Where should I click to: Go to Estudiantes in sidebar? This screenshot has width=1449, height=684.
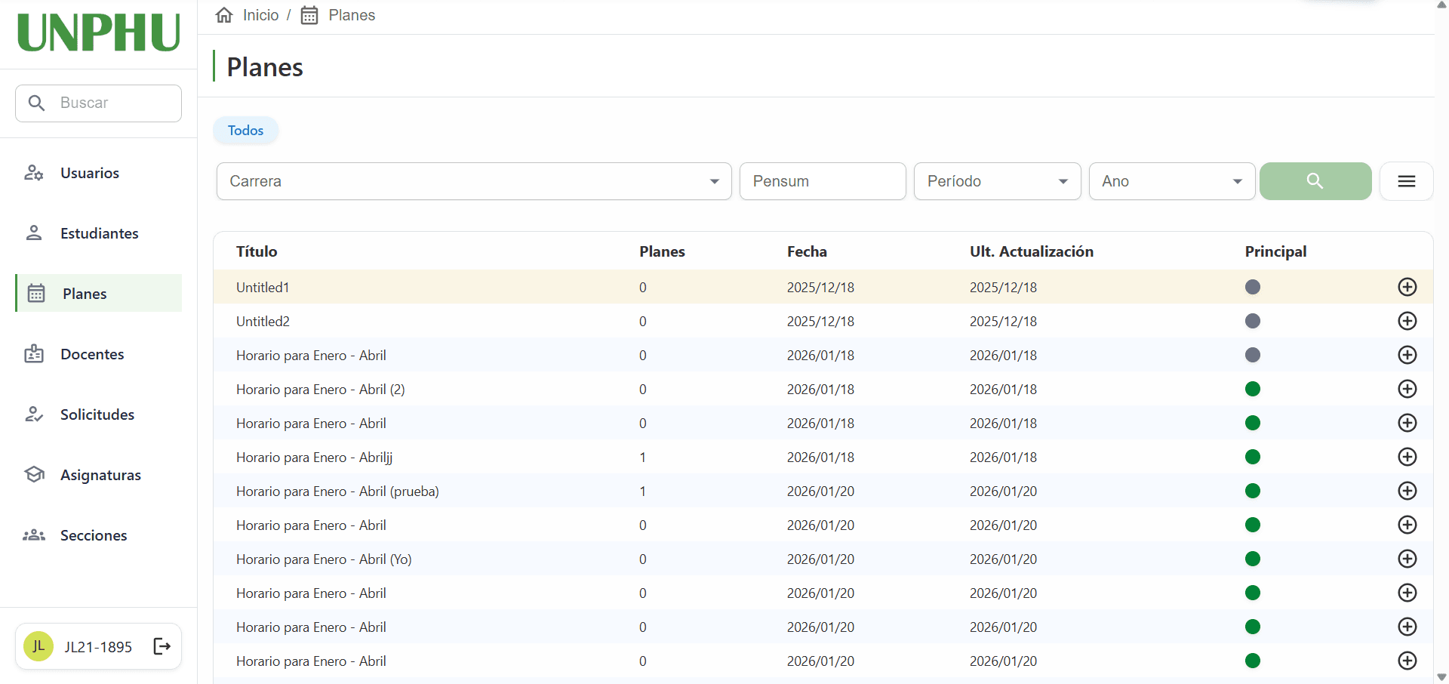tap(98, 233)
